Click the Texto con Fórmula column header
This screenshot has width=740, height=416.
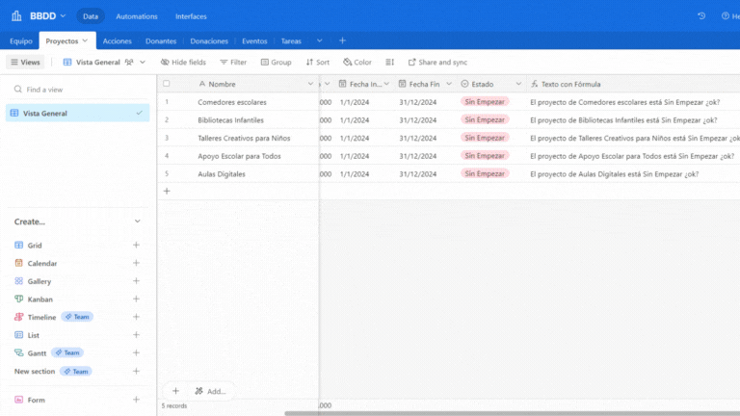coord(633,84)
